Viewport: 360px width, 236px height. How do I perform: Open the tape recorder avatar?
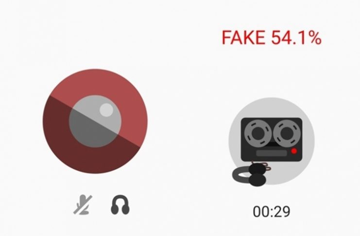pyautogui.click(x=272, y=141)
